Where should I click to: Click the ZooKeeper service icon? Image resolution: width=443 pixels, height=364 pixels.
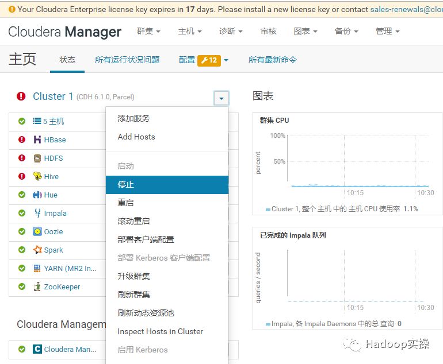[37, 286]
